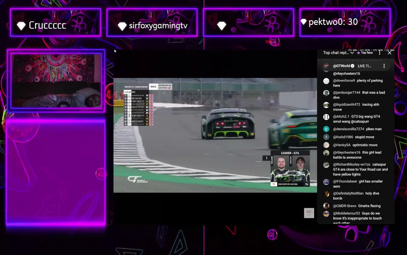Click the sirfoxygamingtv overlay panel
The height and width of the screenshot is (255, 407).
pyautogui.click(x=152, y=22)
